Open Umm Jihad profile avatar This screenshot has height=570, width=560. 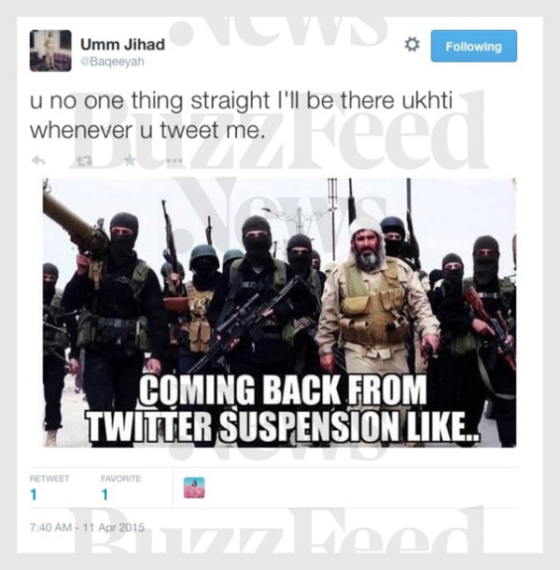(50, 50)
